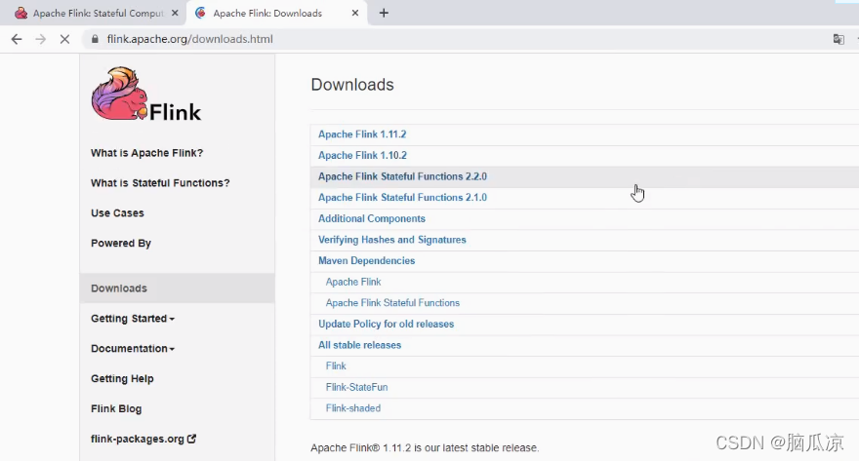Select Downloads in the sidebar

click(177, 288)
